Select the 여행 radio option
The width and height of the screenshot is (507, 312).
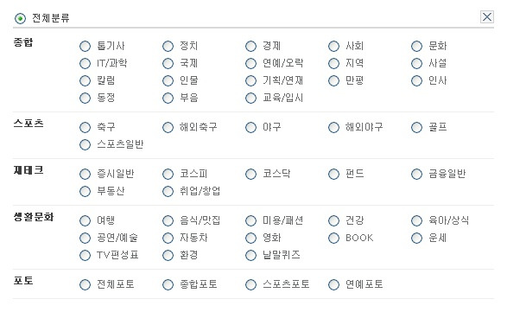click(85, 221)
